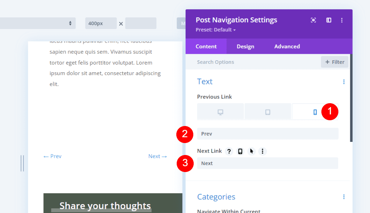
Task: Click the snap modal to sidebar icon
Action: click(x=329, y=20)
